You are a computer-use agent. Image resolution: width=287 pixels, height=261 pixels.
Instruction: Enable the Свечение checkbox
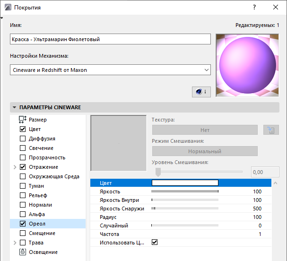point(23,148)
